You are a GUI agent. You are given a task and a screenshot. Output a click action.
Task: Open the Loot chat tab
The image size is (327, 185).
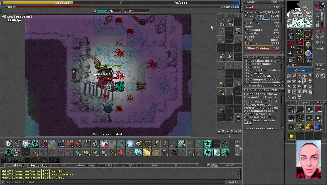tap(62, 165)
